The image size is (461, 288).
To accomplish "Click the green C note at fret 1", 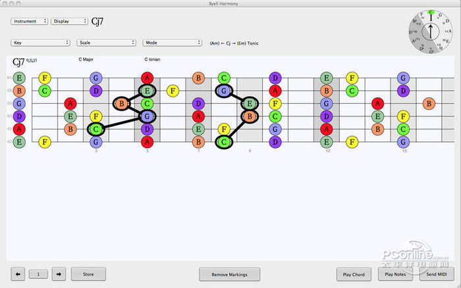I will click(45, 91).
